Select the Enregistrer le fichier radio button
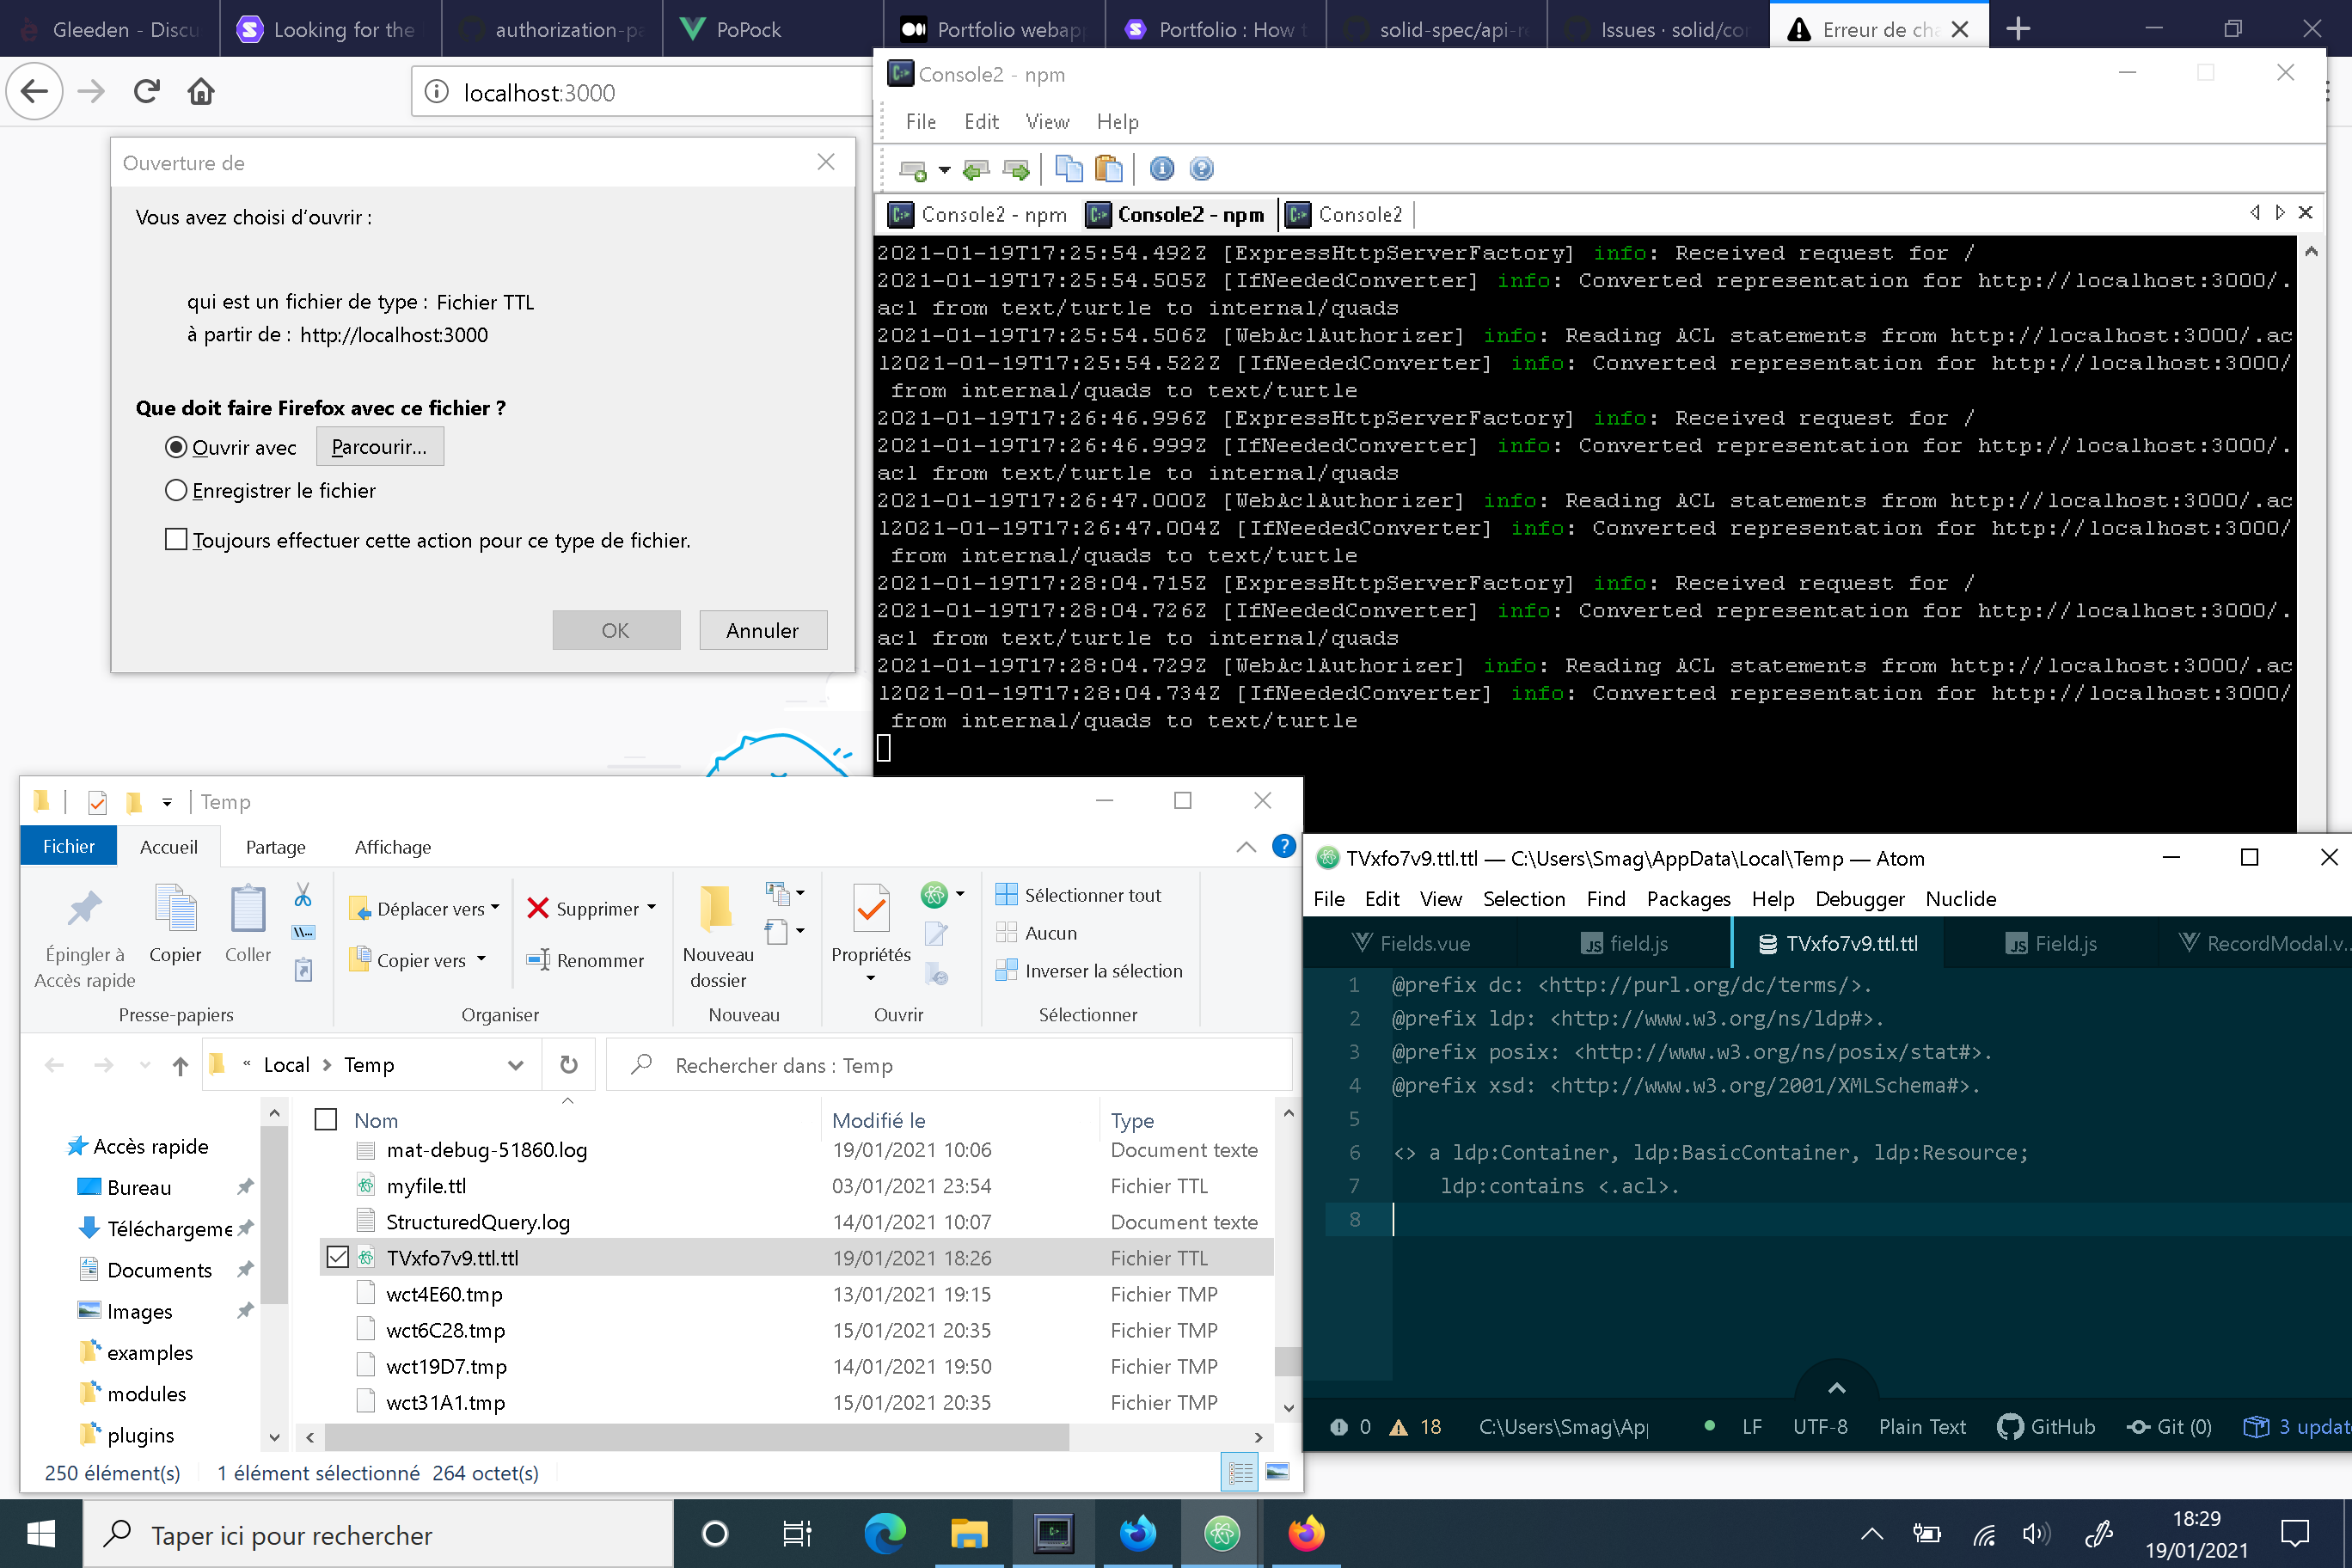The width and height of the screenshot is (2352, 1568). [176, 490]
